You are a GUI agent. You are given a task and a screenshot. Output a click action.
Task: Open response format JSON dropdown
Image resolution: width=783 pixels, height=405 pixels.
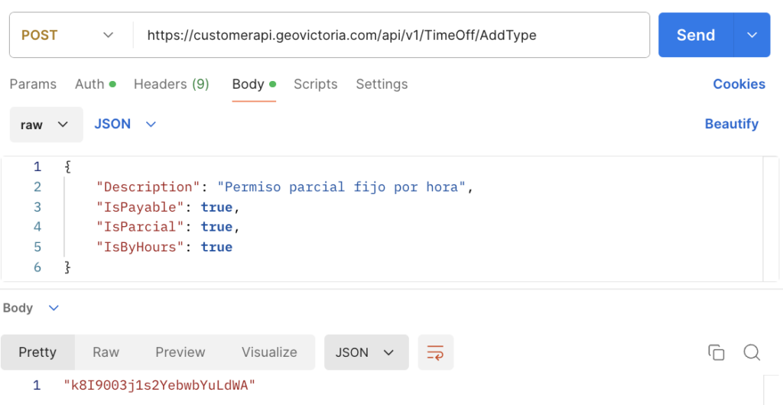click(x=366, y=352)
